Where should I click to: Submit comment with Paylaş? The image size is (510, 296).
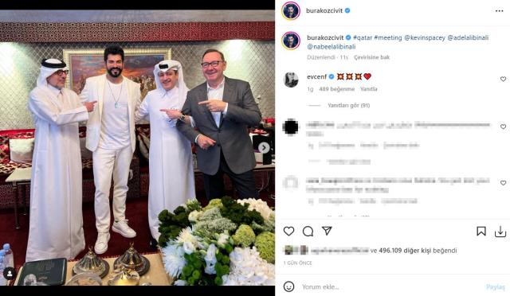[x=496, y=287]
